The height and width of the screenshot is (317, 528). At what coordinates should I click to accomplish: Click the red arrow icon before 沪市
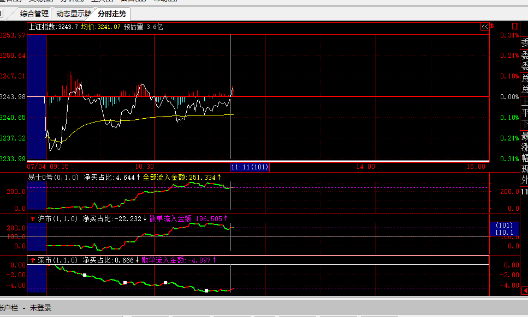tap(32, 218)
